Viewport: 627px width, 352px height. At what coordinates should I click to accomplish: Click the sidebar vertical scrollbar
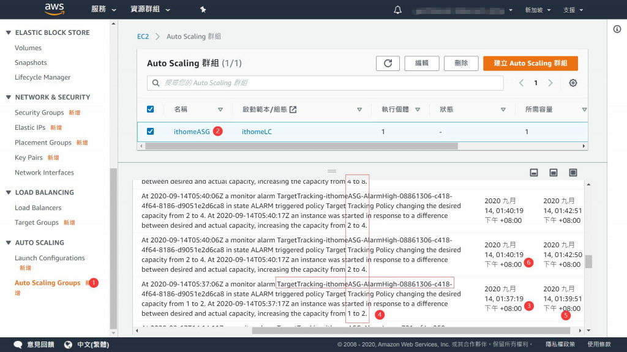(113, 249)
